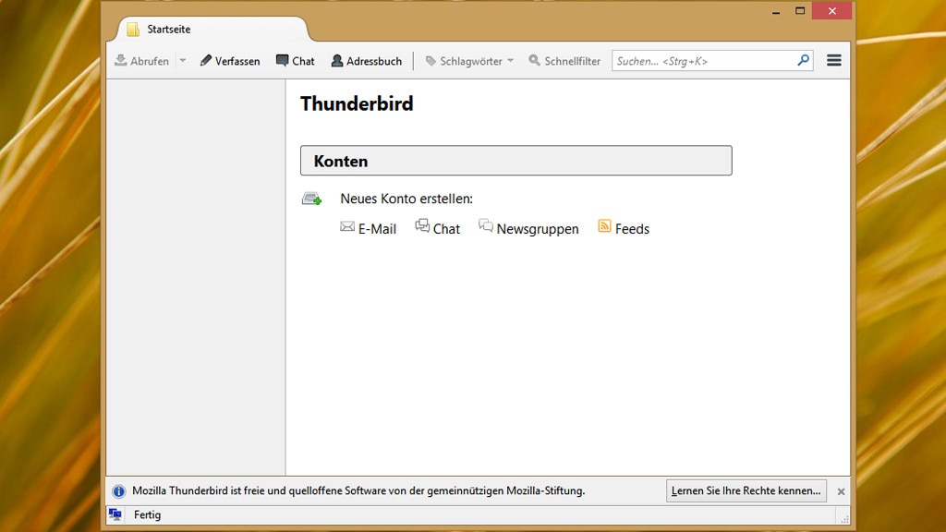Compose a message with Verfassen
The width and height of the screenshot is (946, 532).
[230, 61]
